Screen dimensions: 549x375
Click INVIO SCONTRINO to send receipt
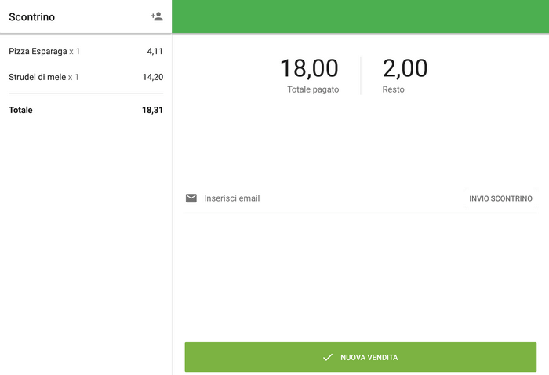coord(500,198)
